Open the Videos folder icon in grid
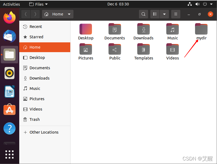 point(173,49)
